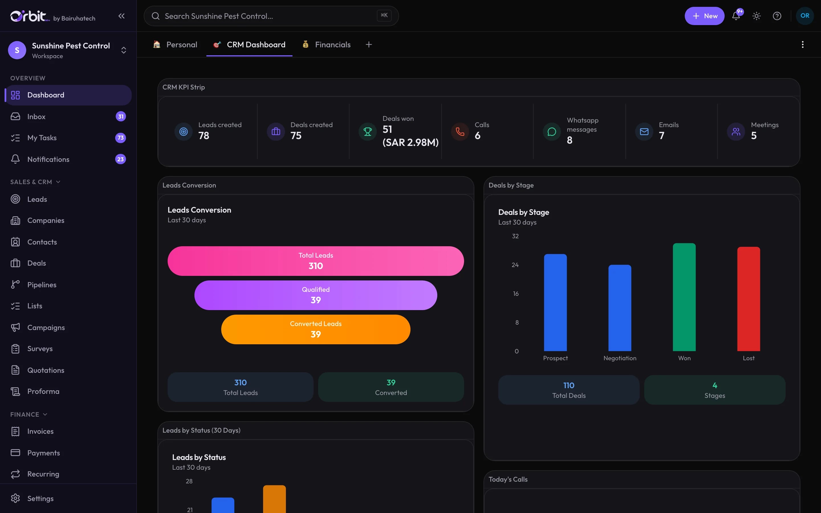This screenshot has width=821, height=513.
Task: Click the New button
Action: click(704, 16)
